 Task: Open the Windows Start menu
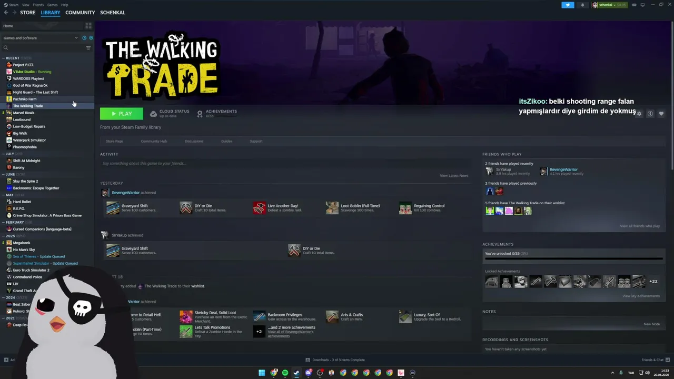coord(262,373)
